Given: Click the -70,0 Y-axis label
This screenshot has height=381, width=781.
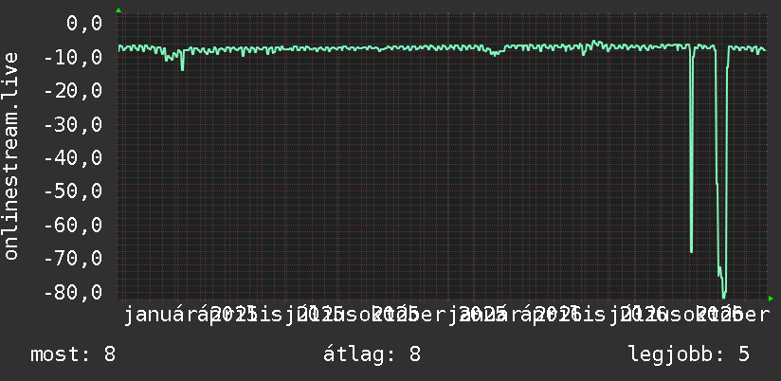Looking at the screenshot, I should (x=73, y=258).
